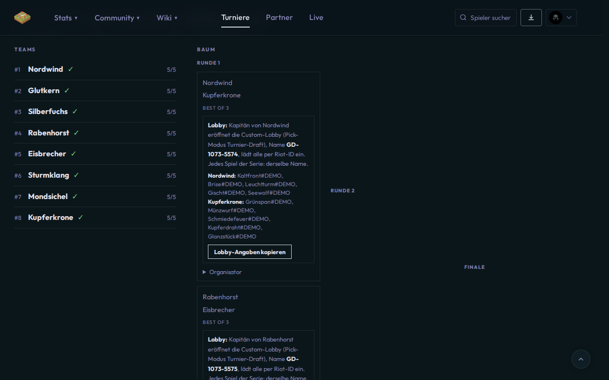Expand the Organisator disclosure
This screenshot has width=609, height=380.
coord(222,272)
